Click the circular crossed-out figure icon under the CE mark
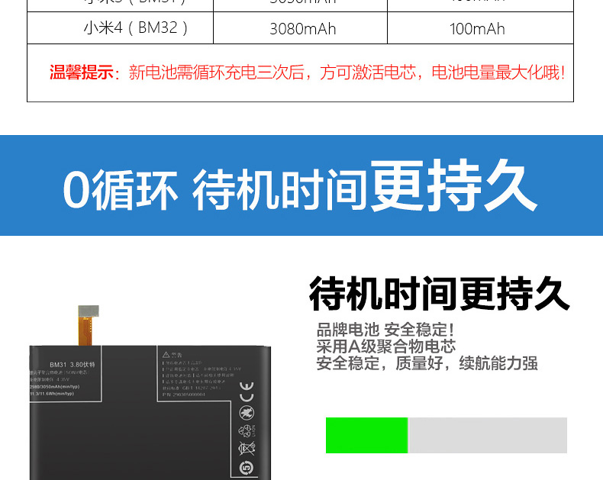 coord(247,413)
